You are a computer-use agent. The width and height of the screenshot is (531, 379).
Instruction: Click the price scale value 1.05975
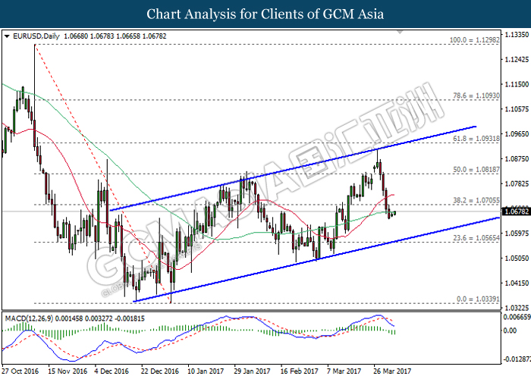coord(517,233)
